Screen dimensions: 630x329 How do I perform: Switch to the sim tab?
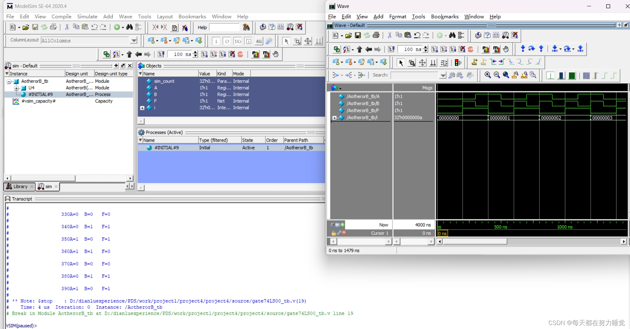[x=48, y=187]
